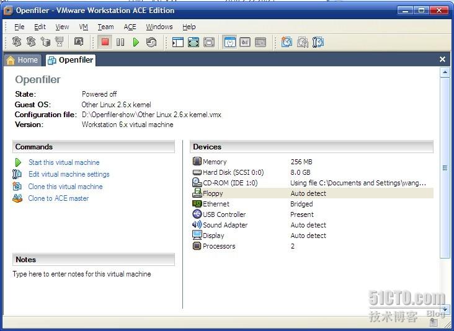
Task: Take a snapshot using the toolbar icon
Action: 287,42
